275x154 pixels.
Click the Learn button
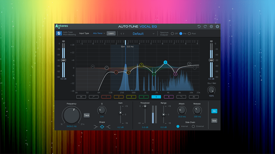111,33
